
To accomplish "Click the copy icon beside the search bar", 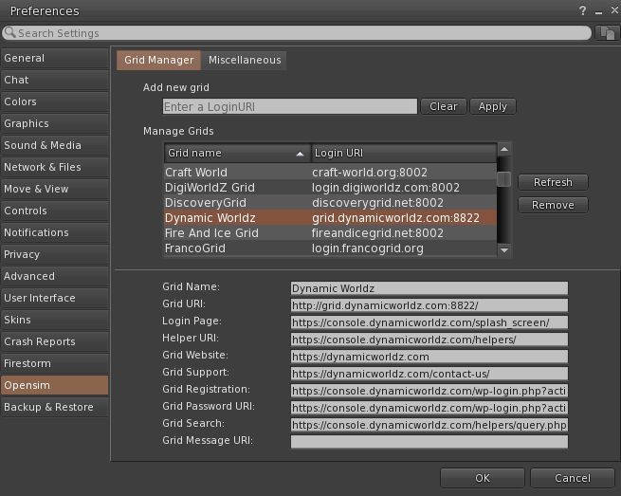I will pos(607,33).
